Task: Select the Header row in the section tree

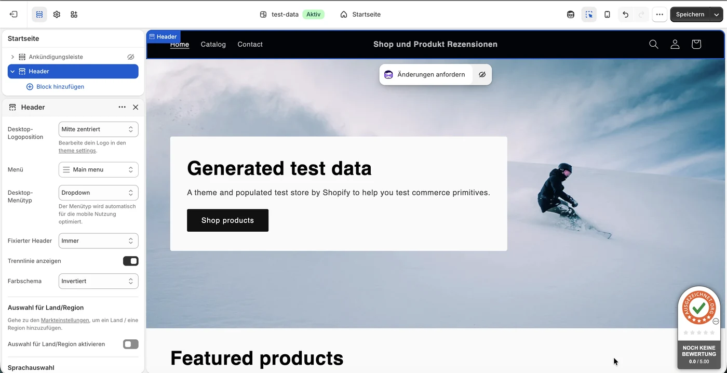Action: click(73, 71)
